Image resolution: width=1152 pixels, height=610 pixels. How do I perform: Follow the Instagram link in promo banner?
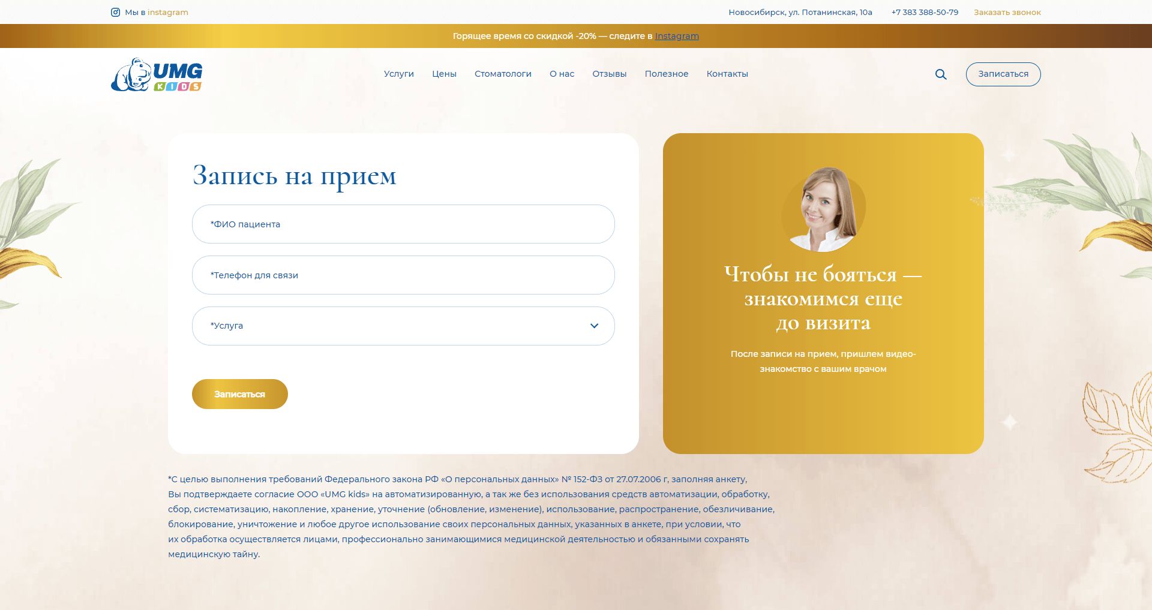coord(676,36)
